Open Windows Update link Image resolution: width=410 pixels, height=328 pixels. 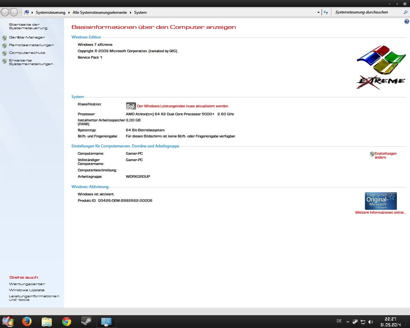(27, 290)
